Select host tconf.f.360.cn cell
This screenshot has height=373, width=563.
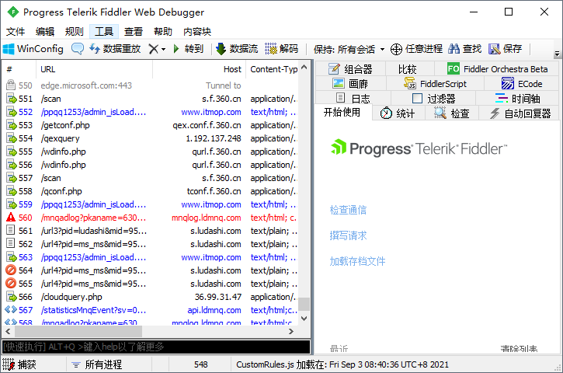pos(214,191)
